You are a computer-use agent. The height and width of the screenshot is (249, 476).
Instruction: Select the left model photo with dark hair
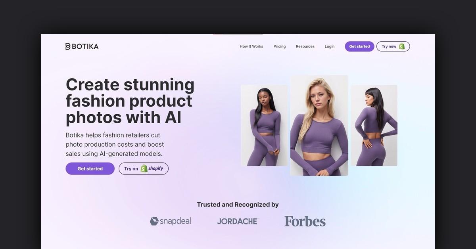pos(264,125)
